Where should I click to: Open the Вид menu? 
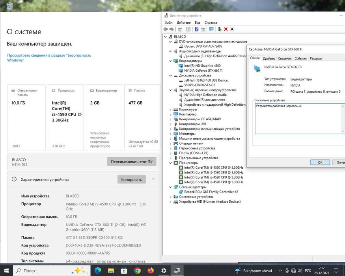click(198, 22)
